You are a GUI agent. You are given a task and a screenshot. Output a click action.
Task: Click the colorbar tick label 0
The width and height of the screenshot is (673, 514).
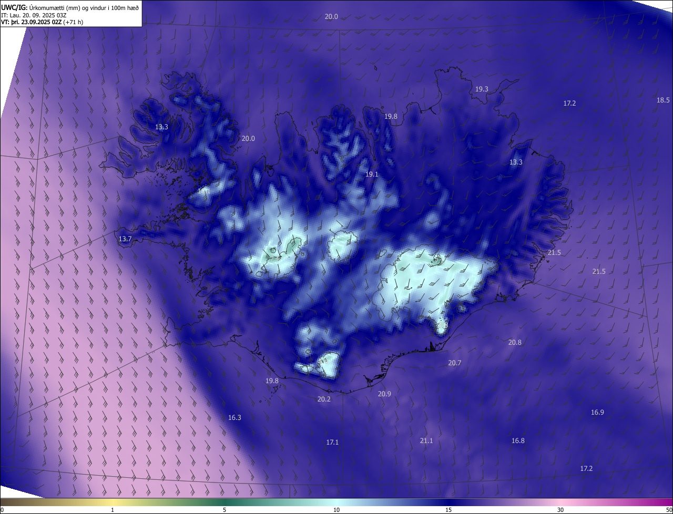click(2, 510)
